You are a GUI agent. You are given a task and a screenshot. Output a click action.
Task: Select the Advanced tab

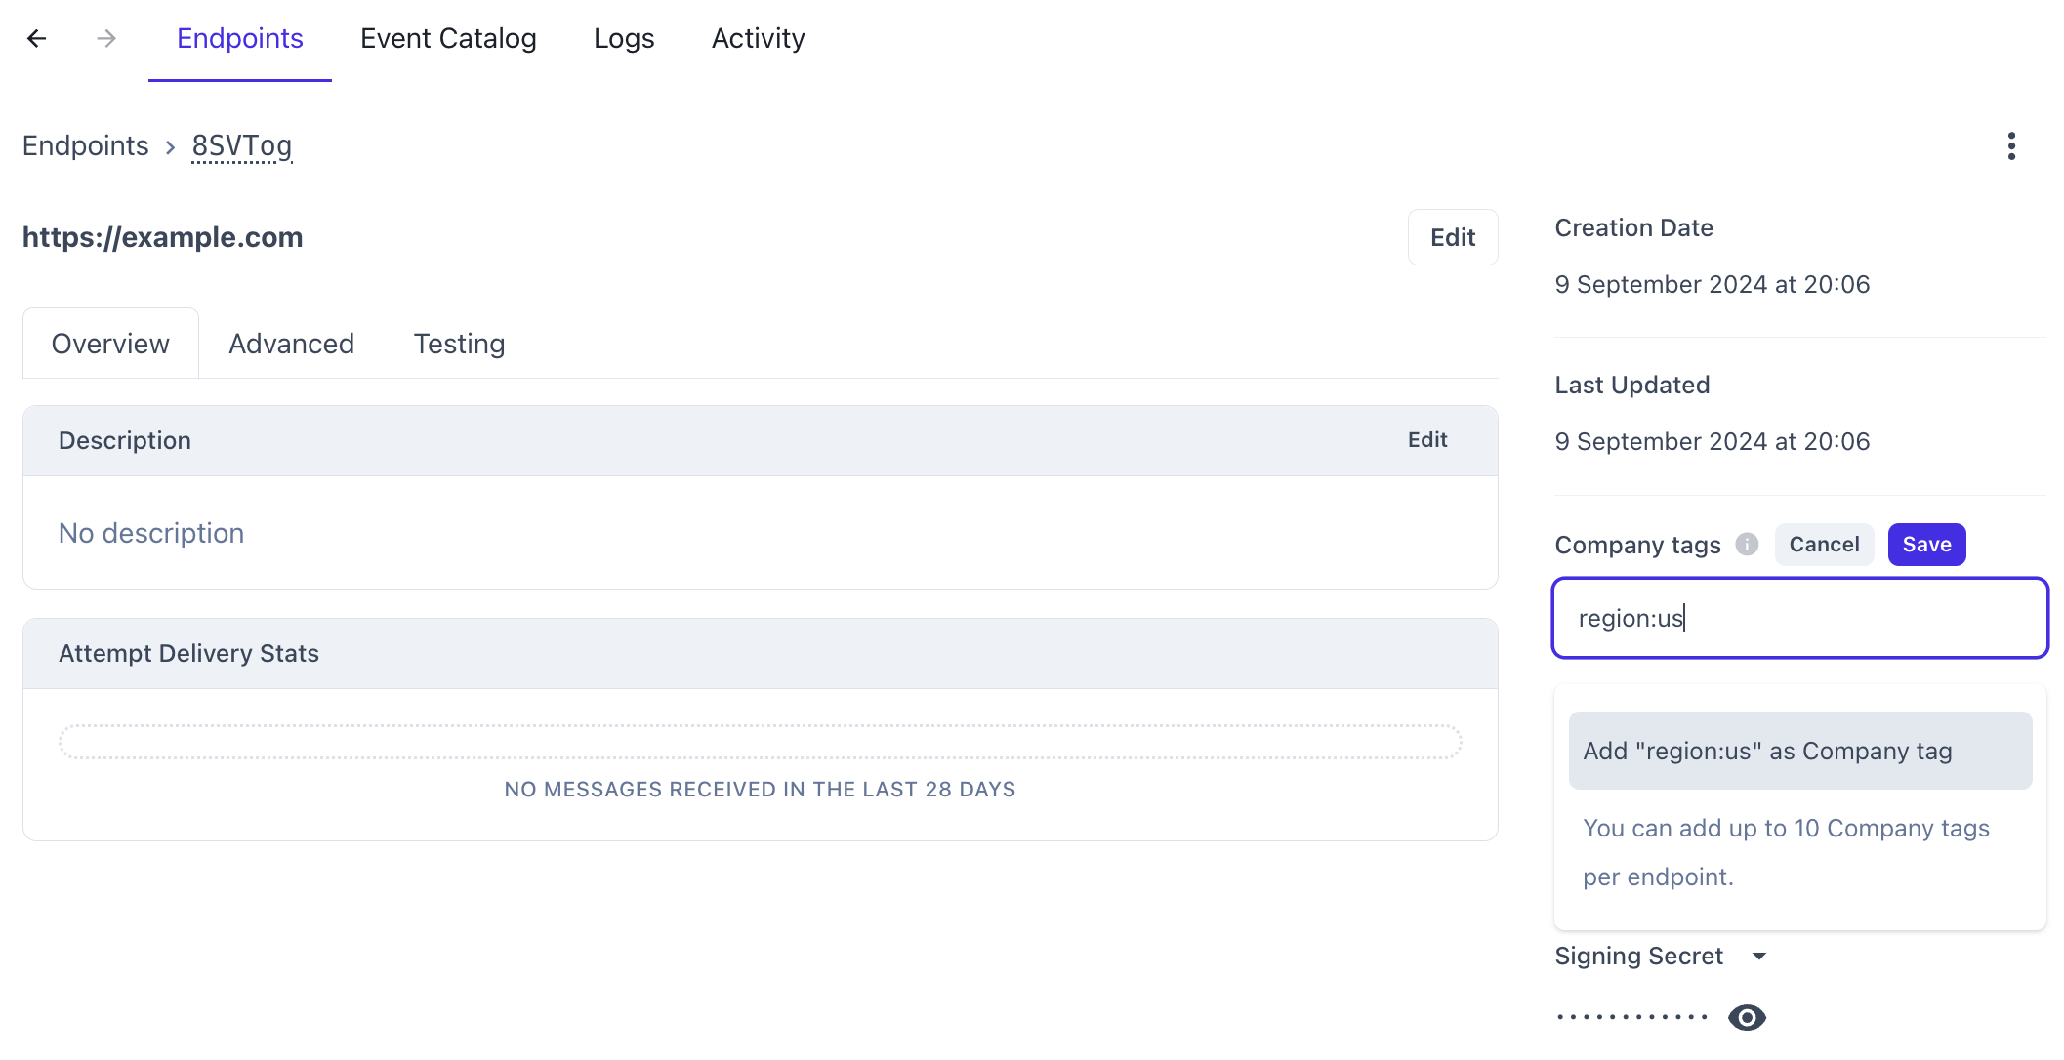click(x=291, y=344)
